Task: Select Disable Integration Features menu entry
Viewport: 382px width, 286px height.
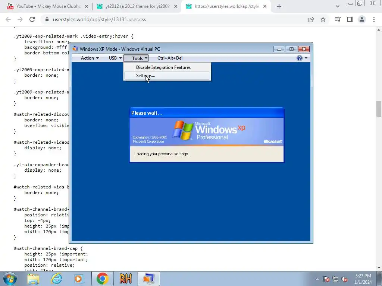Action: (x=167, y=67)
